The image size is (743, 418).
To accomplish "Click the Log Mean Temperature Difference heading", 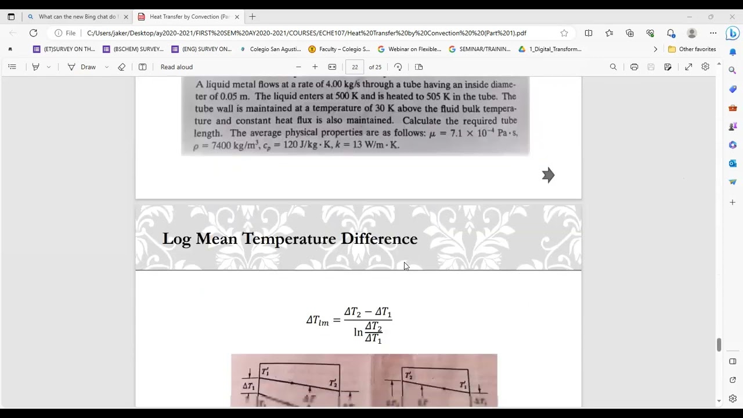I will [290, 239].
